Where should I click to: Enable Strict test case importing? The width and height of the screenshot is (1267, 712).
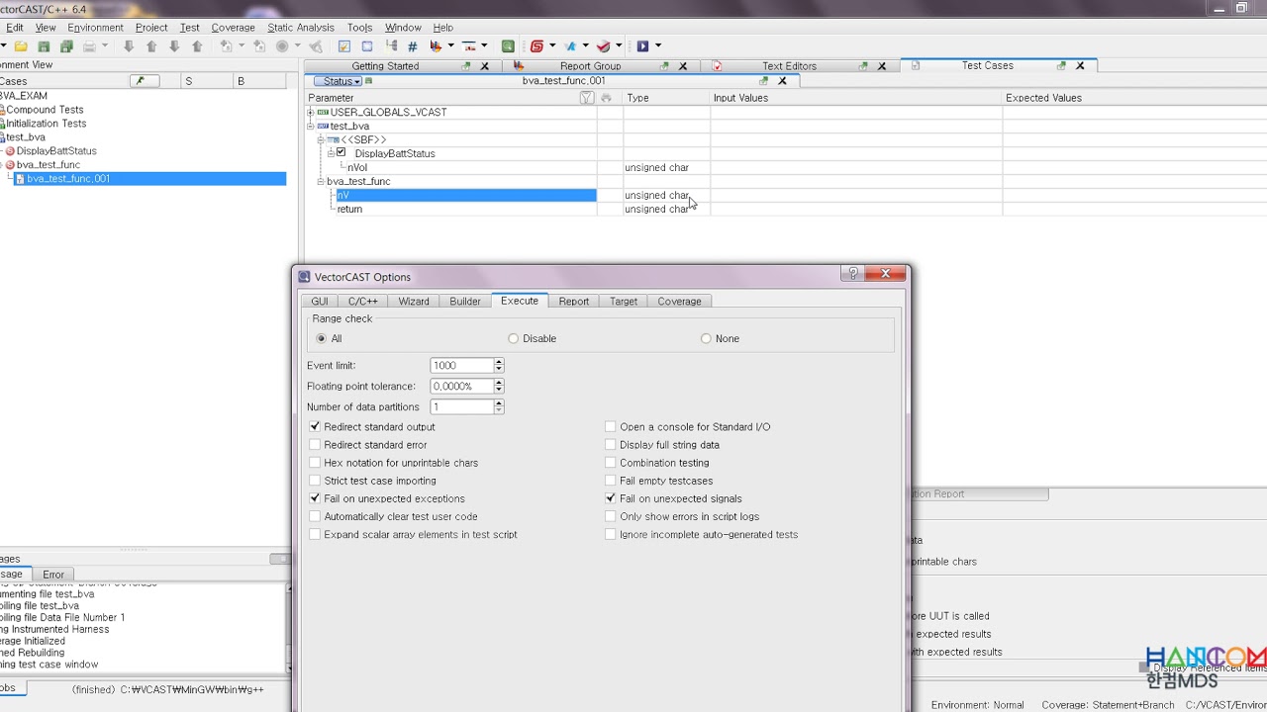pyautogui.click(x=315, y=481)
